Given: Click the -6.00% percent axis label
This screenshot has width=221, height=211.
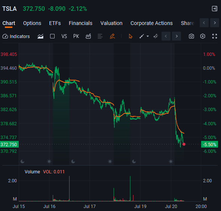Looking at the screenshot, I should coord(209,151).
